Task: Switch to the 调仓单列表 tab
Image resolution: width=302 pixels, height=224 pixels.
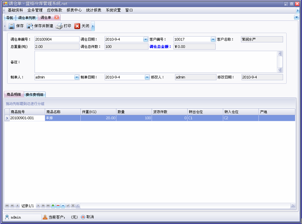Action: point(27,18)
